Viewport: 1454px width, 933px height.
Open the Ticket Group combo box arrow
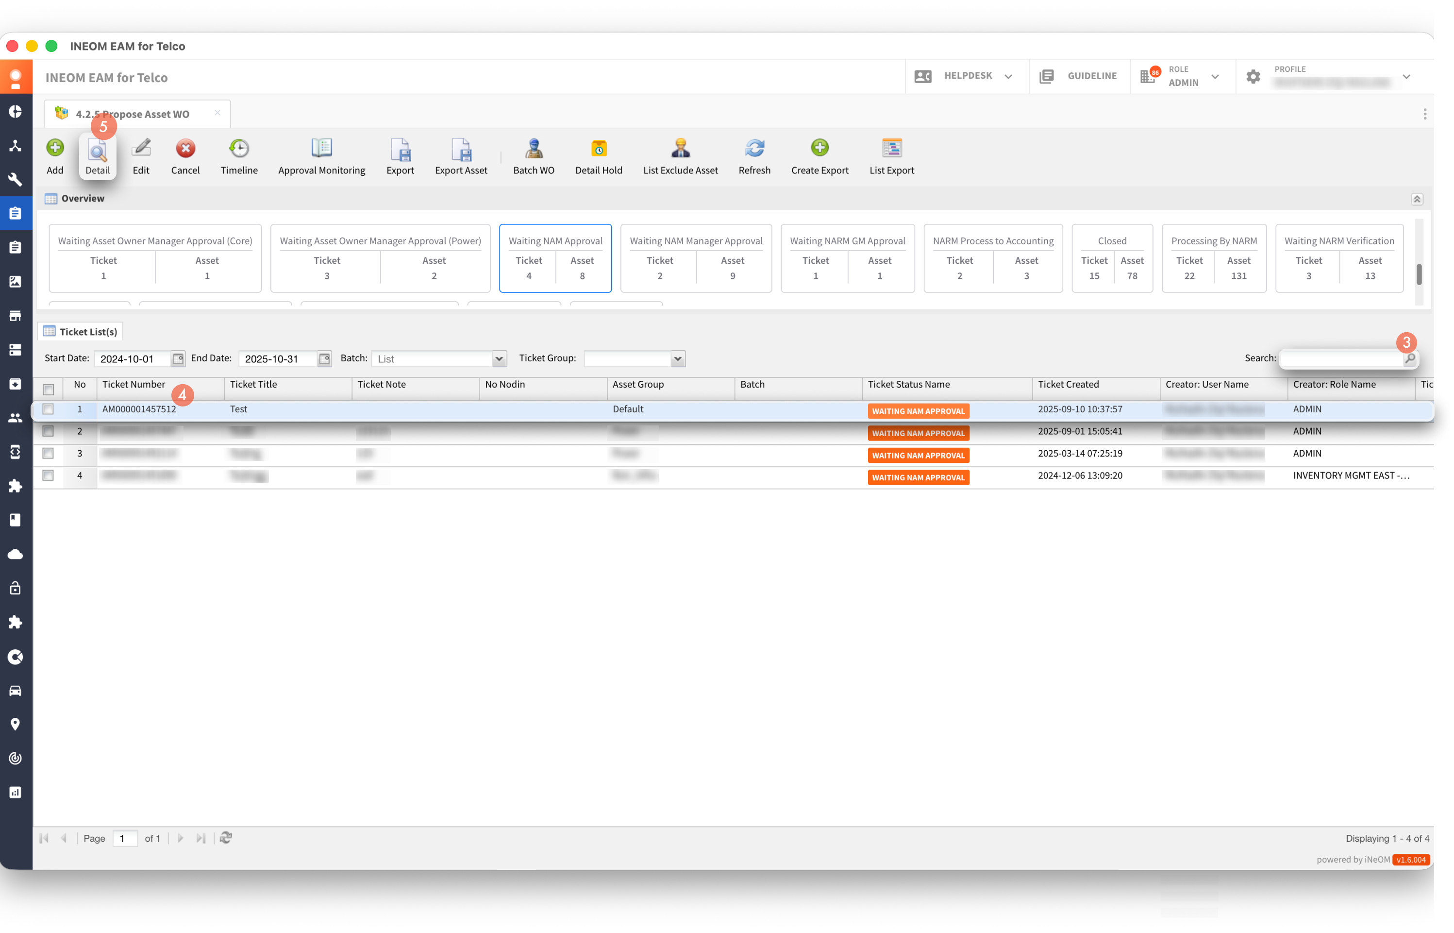[x=678, y=358]
